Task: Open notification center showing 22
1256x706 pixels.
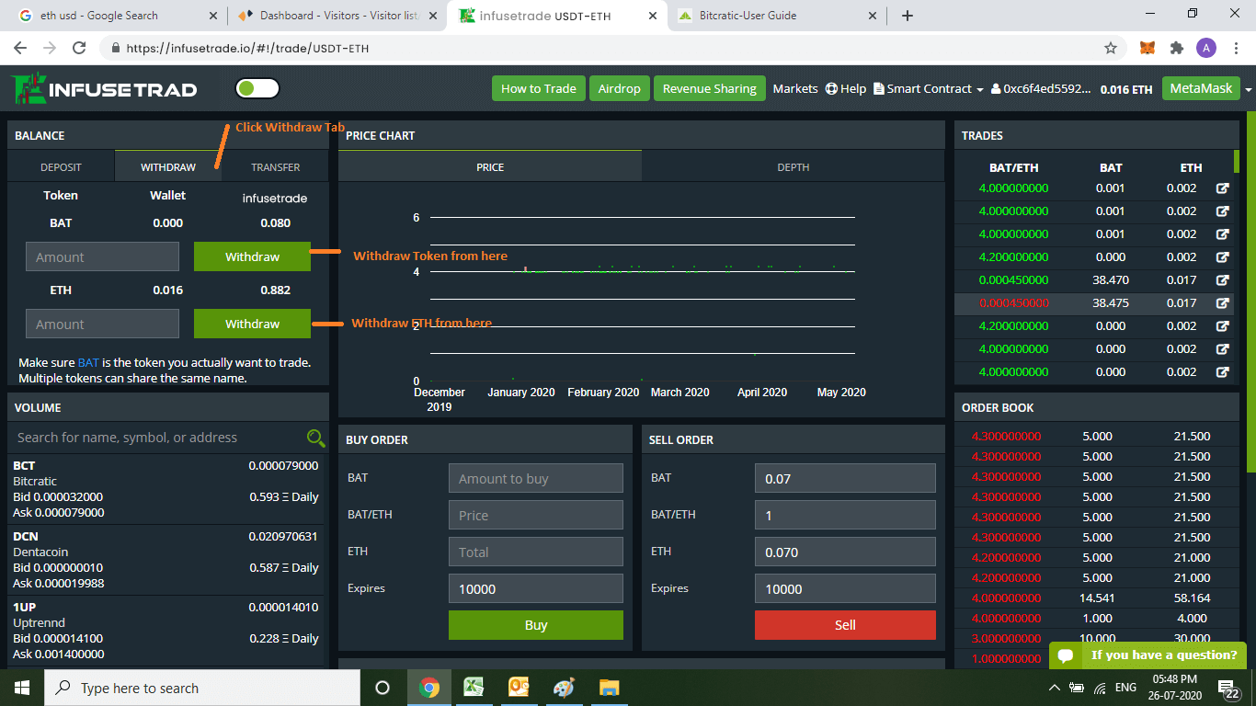Action: [x=1229, y=689]
